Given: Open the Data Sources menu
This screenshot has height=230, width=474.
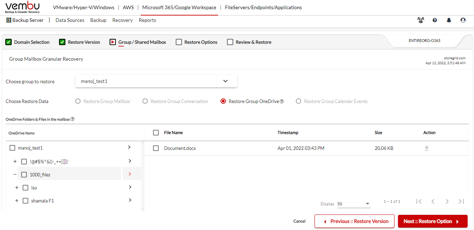Looking at the screenshot, I should [70, 20].
